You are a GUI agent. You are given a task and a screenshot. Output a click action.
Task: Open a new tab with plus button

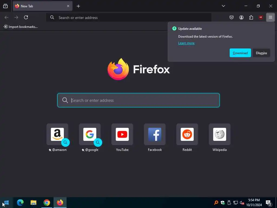[x=78, y=6]
